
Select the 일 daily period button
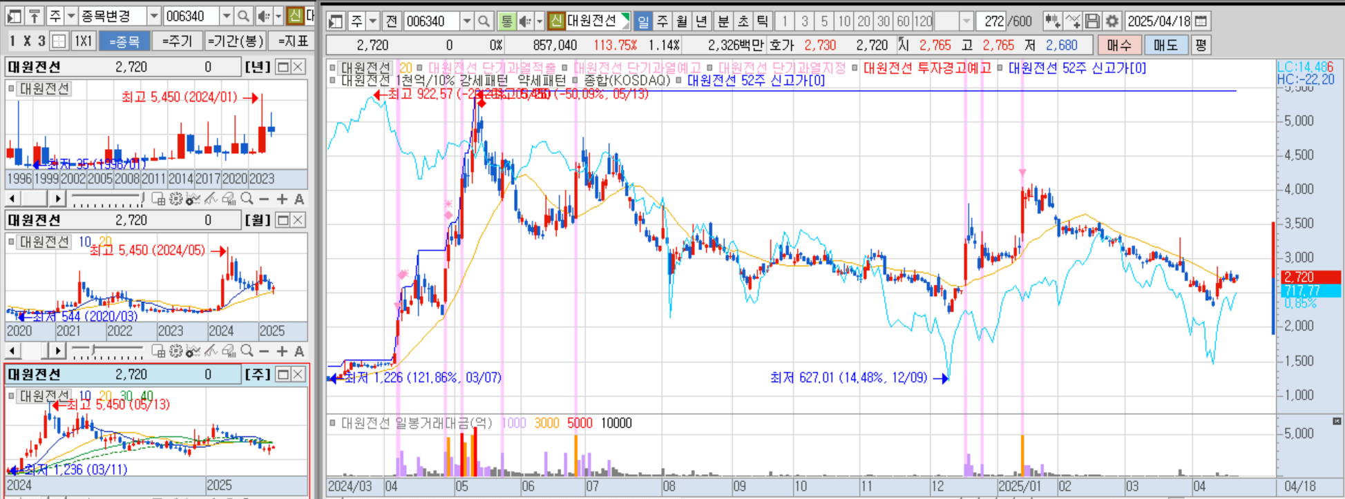(643, 21)
